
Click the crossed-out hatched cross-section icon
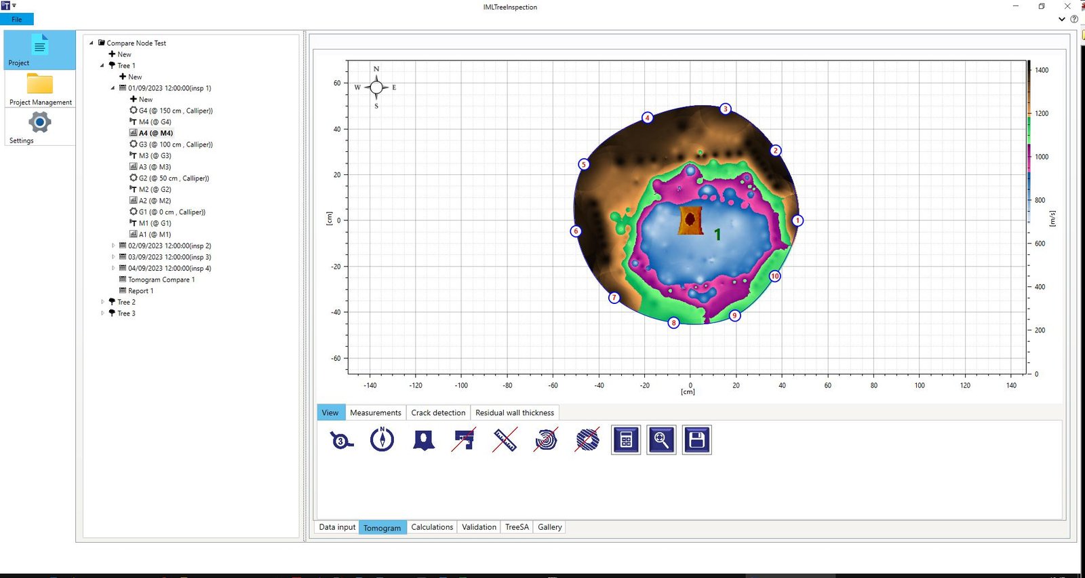point(587,440)
